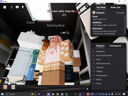Screen dimensions: 128x96
Task: Click the scrollbar in the role panel
Action: [x=125, y=25]
